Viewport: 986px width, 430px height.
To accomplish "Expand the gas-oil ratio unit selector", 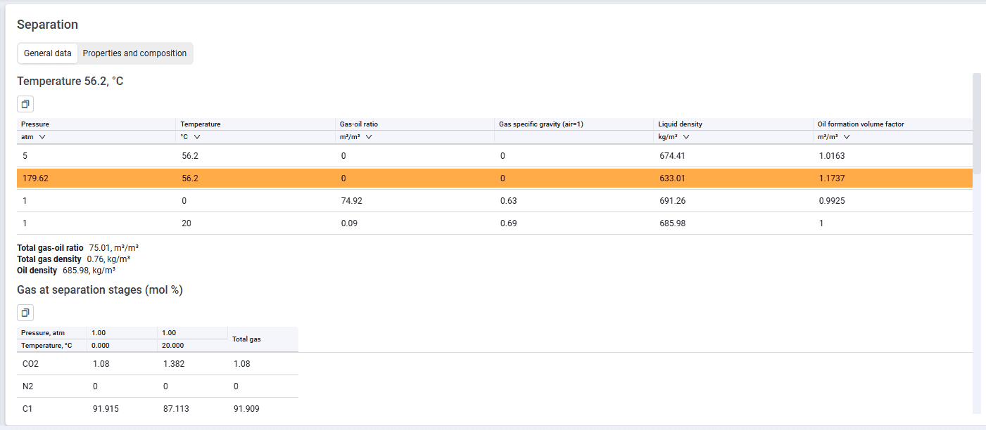I will [356, 137].
